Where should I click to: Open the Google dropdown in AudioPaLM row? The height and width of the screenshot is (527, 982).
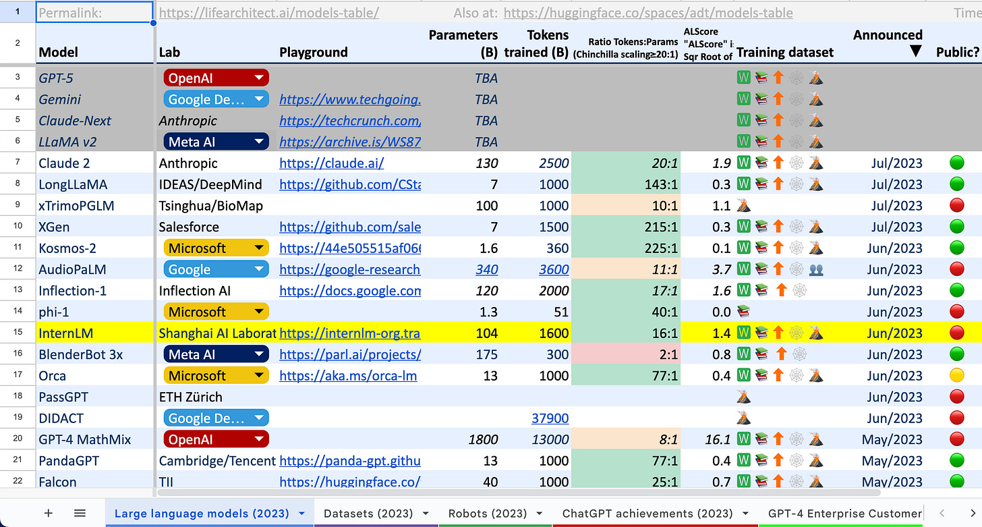coord(258,269)
